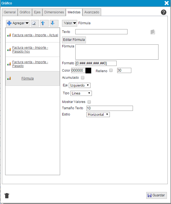Enable the Relleno checkbox
171x204 pixels.
tap(111, 71)
